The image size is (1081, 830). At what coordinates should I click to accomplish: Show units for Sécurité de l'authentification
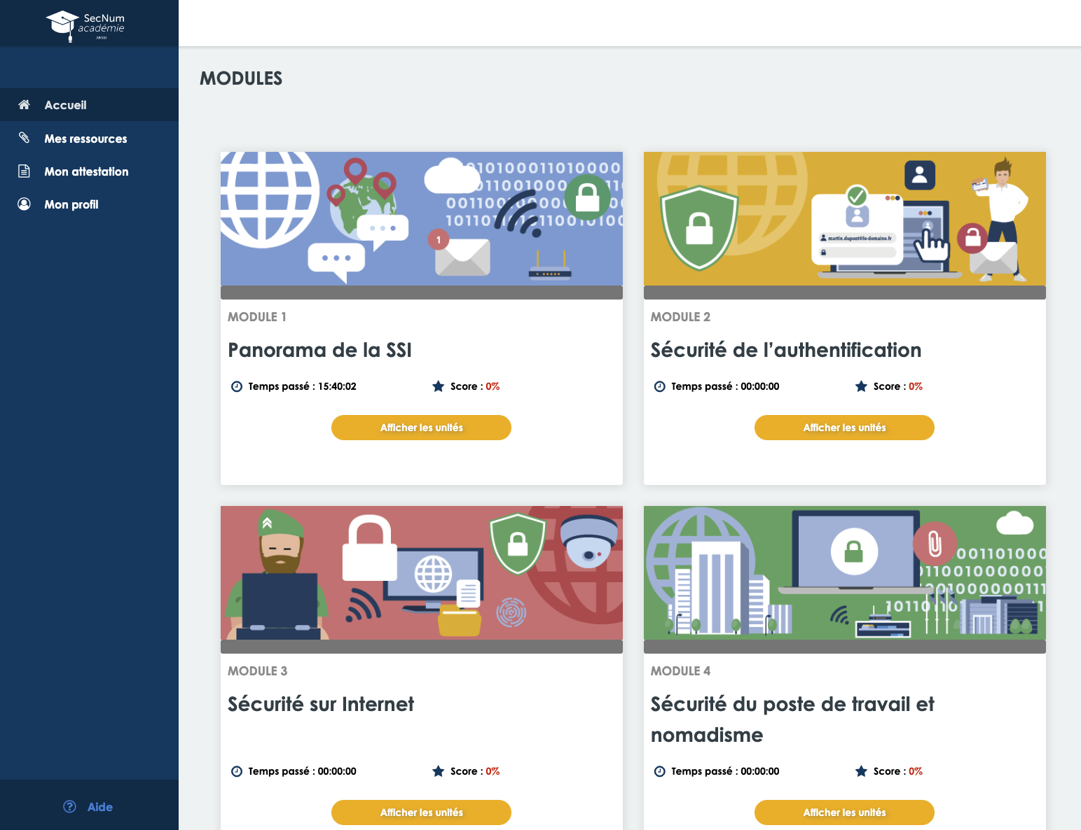[844, 428]
